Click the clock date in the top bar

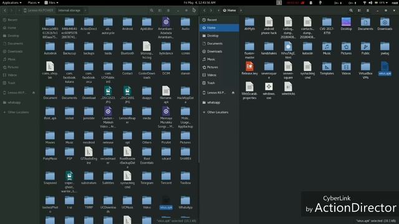tap(199, 2)
